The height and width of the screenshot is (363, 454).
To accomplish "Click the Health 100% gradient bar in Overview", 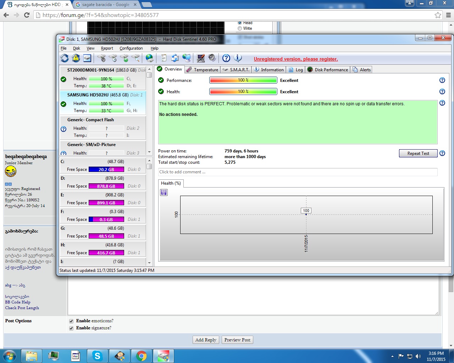I will 243,91.
